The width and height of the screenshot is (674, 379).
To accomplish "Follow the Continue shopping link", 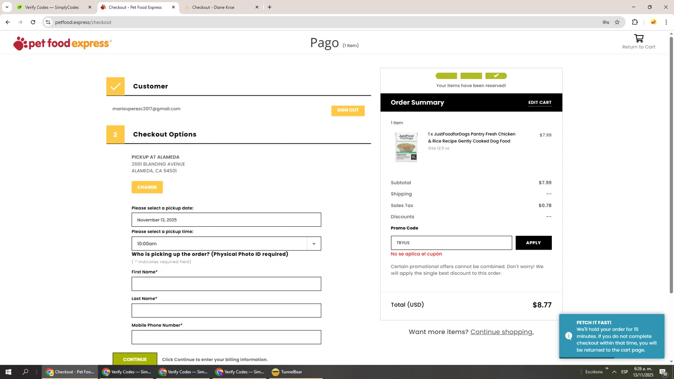I will [x=502, y=332].
